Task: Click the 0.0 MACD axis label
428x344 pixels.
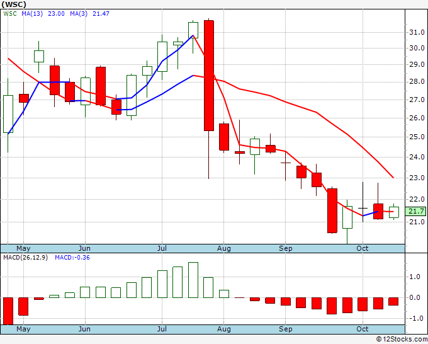Action: pyautogui.click(x=415, y=297)
